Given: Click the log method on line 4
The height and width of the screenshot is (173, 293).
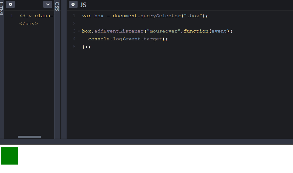Looking at the screenshot, I should (117, 39).
